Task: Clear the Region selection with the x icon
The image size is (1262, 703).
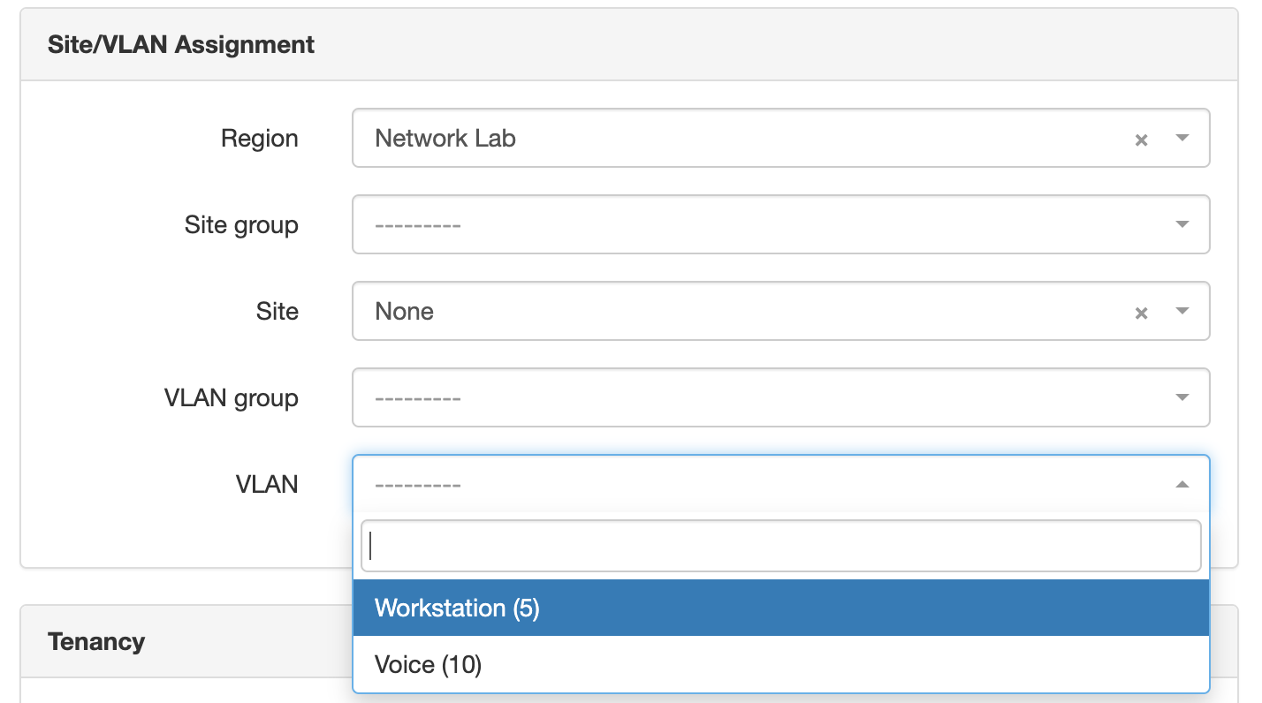Action: coord(1141,140)
